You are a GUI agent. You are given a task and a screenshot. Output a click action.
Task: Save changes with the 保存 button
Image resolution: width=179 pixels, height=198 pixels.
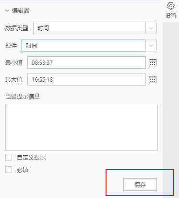pos(140,185)
